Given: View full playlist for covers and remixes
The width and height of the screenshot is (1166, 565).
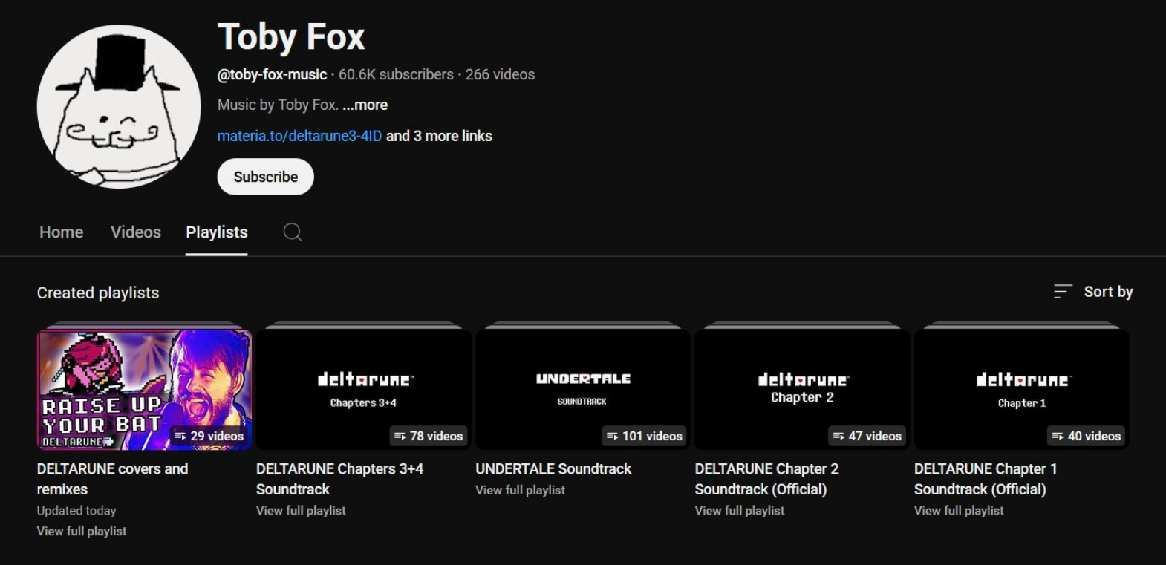Looking at the screenshot, I should (x=82, y=532).
